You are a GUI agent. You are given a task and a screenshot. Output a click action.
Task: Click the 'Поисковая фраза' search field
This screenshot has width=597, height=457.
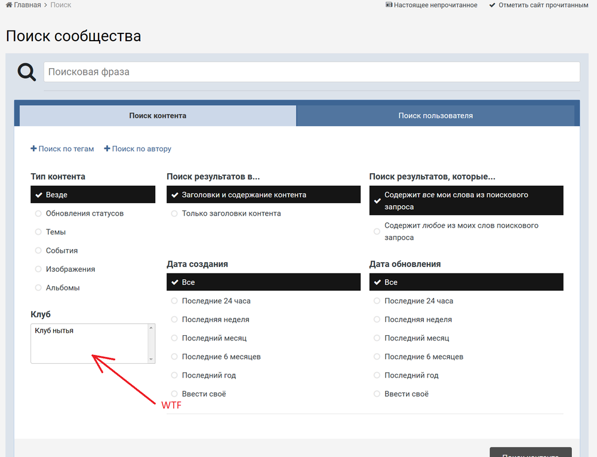pos(311,72)
